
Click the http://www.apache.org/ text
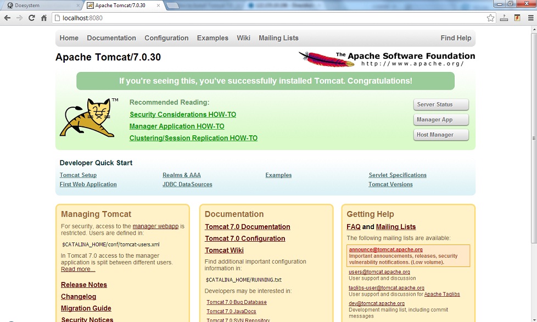click(412, 64)
